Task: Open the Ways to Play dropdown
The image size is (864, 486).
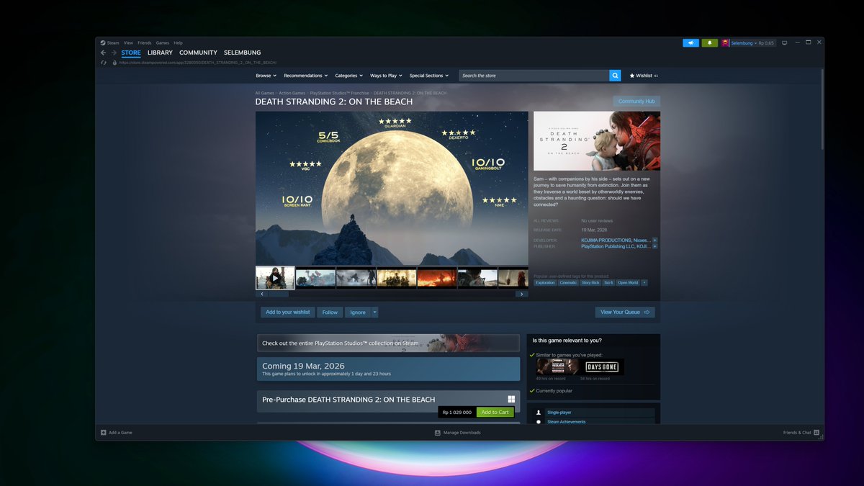Action: click(x=386, y=76)
